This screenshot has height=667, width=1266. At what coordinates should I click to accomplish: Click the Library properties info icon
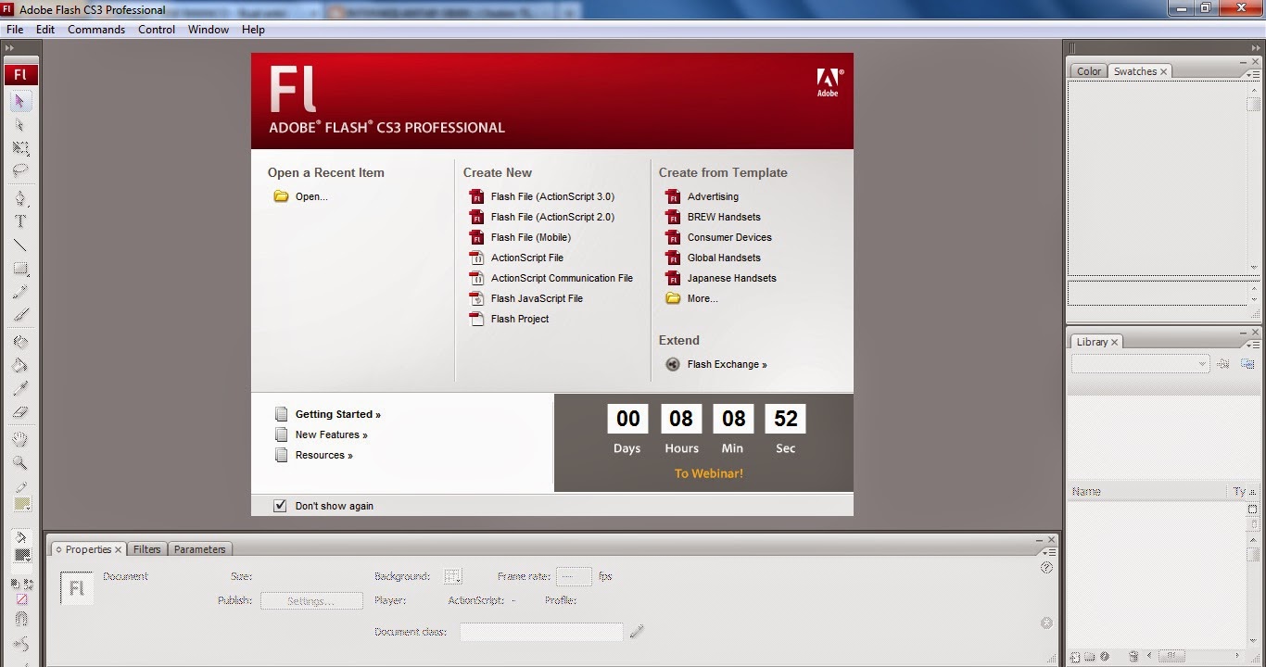click(x=1105, y=657)
